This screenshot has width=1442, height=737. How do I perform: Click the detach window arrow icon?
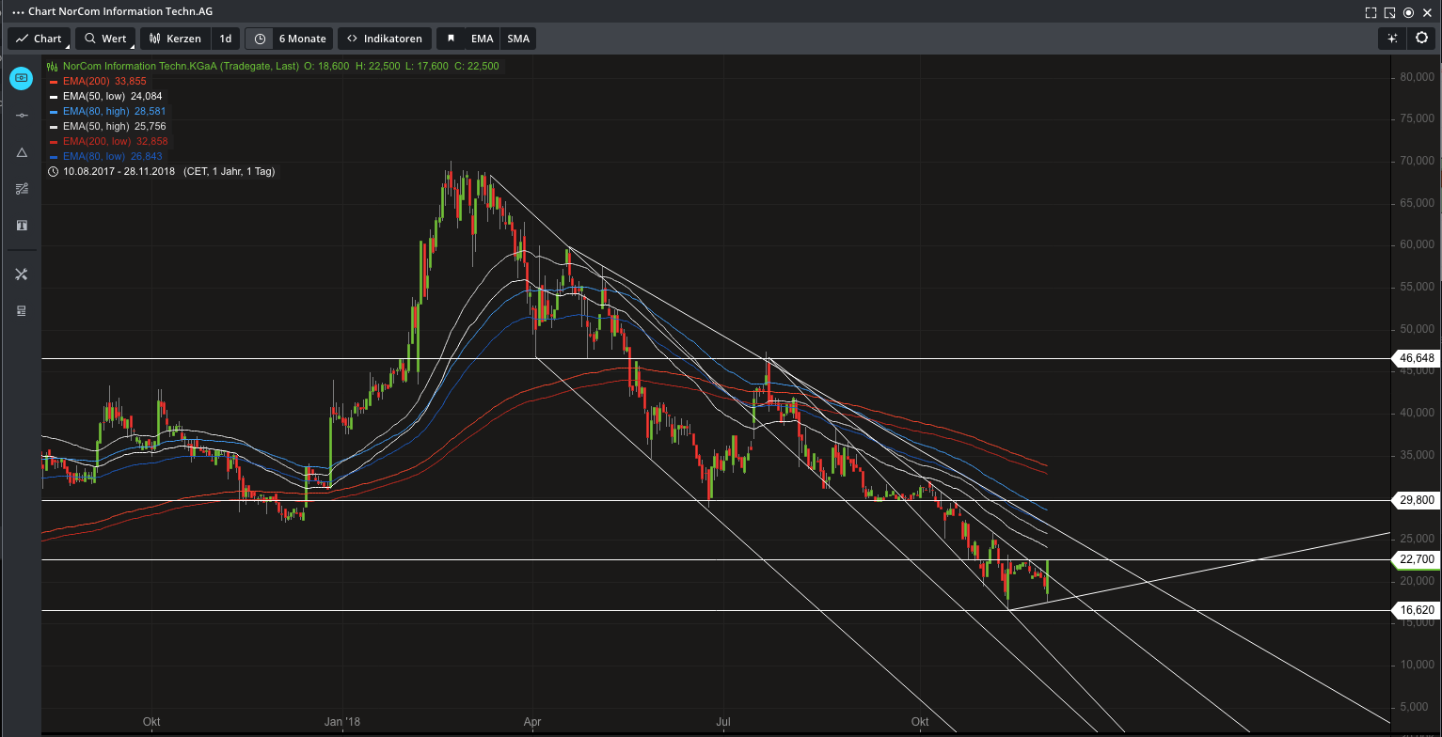point(1389,12)
